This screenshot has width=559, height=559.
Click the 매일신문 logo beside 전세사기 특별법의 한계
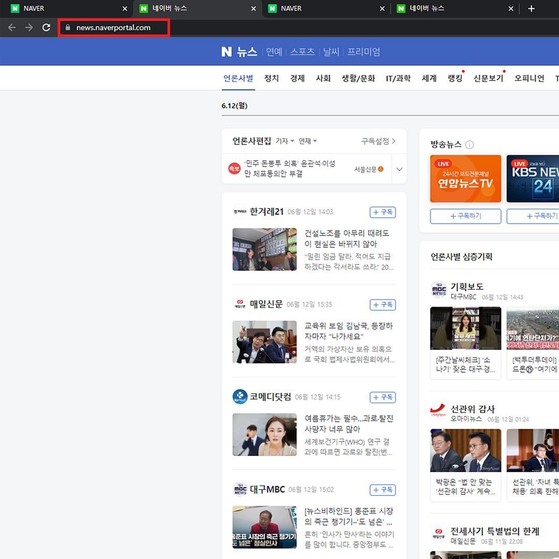tap(439, 534)
